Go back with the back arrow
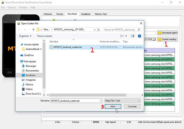This screenshot has width=184, height=129. tap(19, 30)
